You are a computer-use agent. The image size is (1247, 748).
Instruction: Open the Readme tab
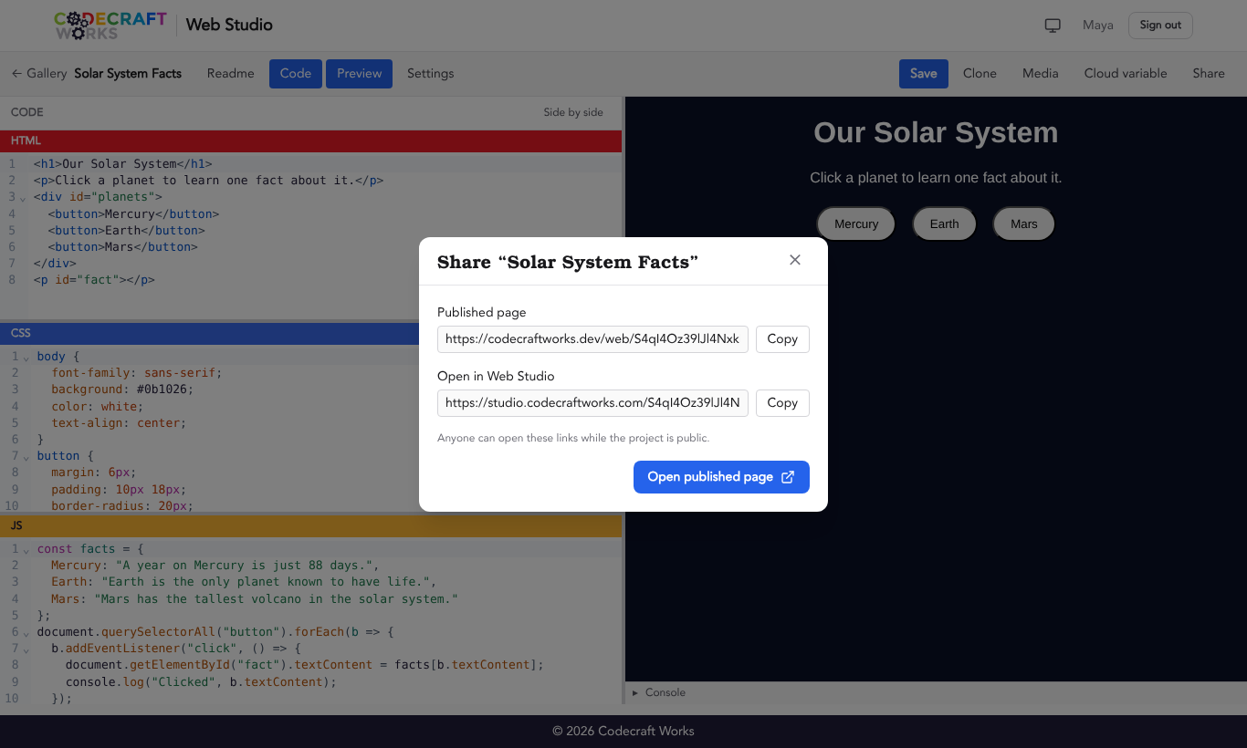[231, 73]
